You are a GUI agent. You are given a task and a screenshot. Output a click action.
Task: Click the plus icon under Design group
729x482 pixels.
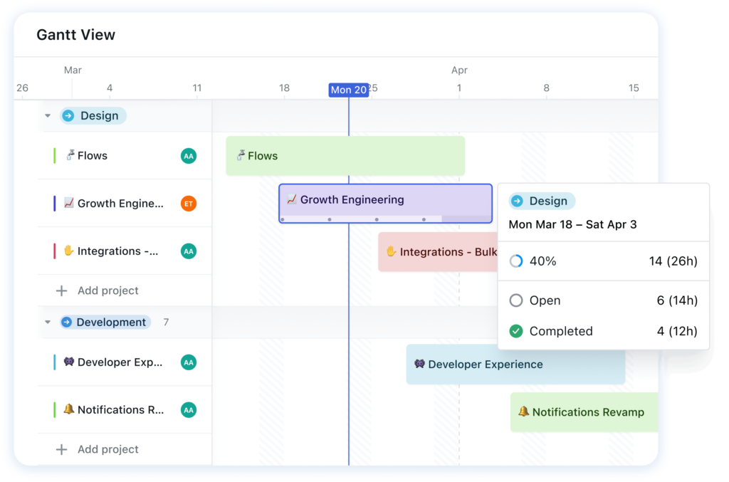[x=61, y=291]
